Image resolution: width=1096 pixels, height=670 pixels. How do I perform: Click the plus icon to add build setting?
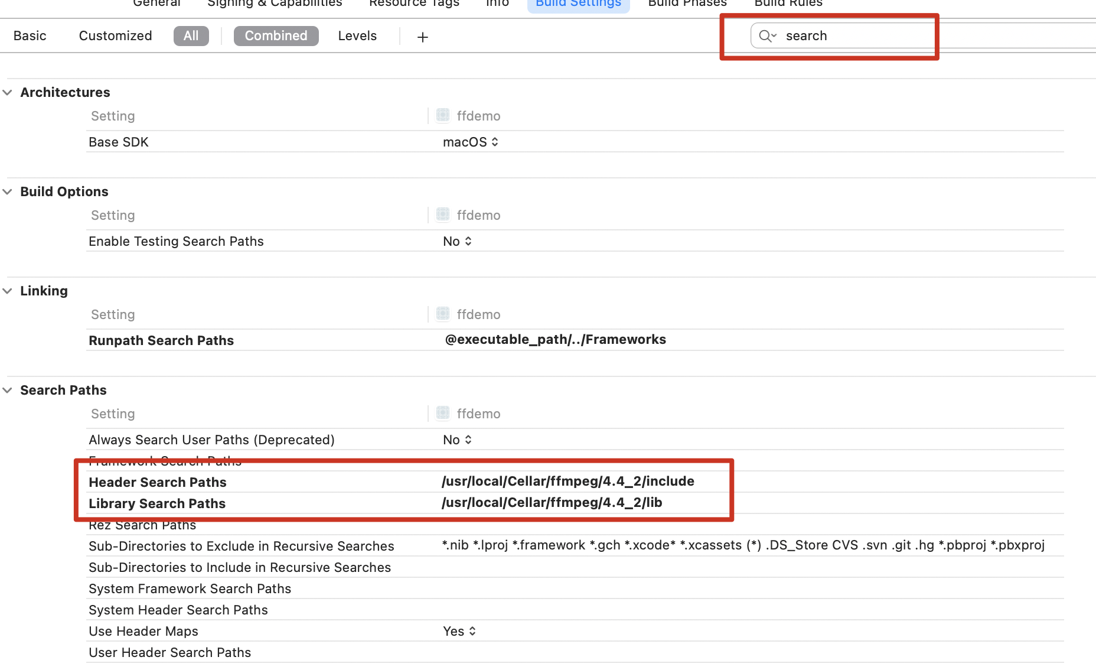422,37
